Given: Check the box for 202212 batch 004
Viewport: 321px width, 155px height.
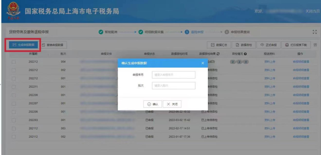Looking at the screenshot, I should [14, 62].
